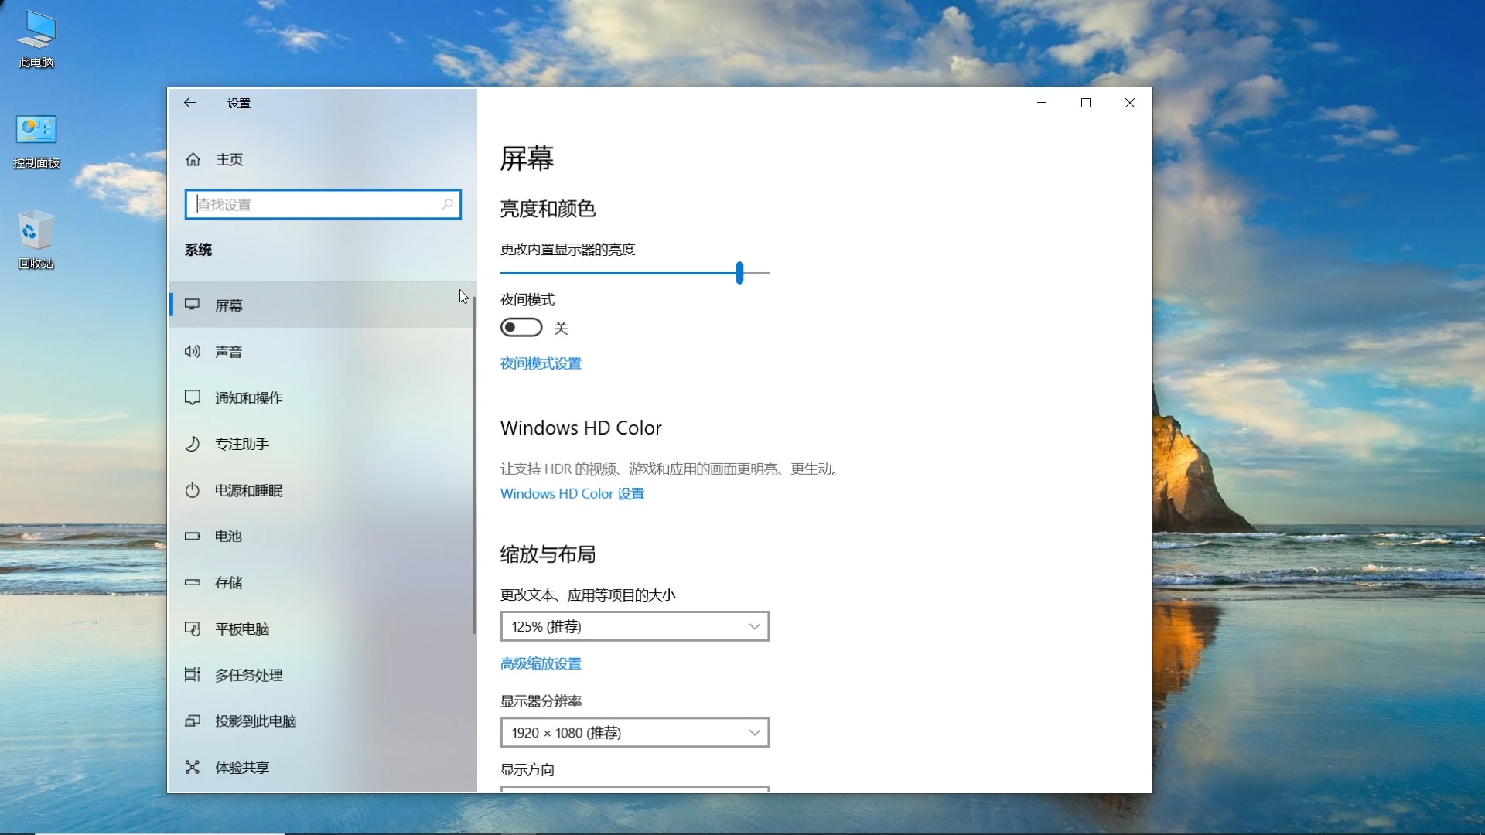The width and height of the screenshot is (1485, 835).
Task: Click the search magnifier icon
Action: click(x=447, y=204)
